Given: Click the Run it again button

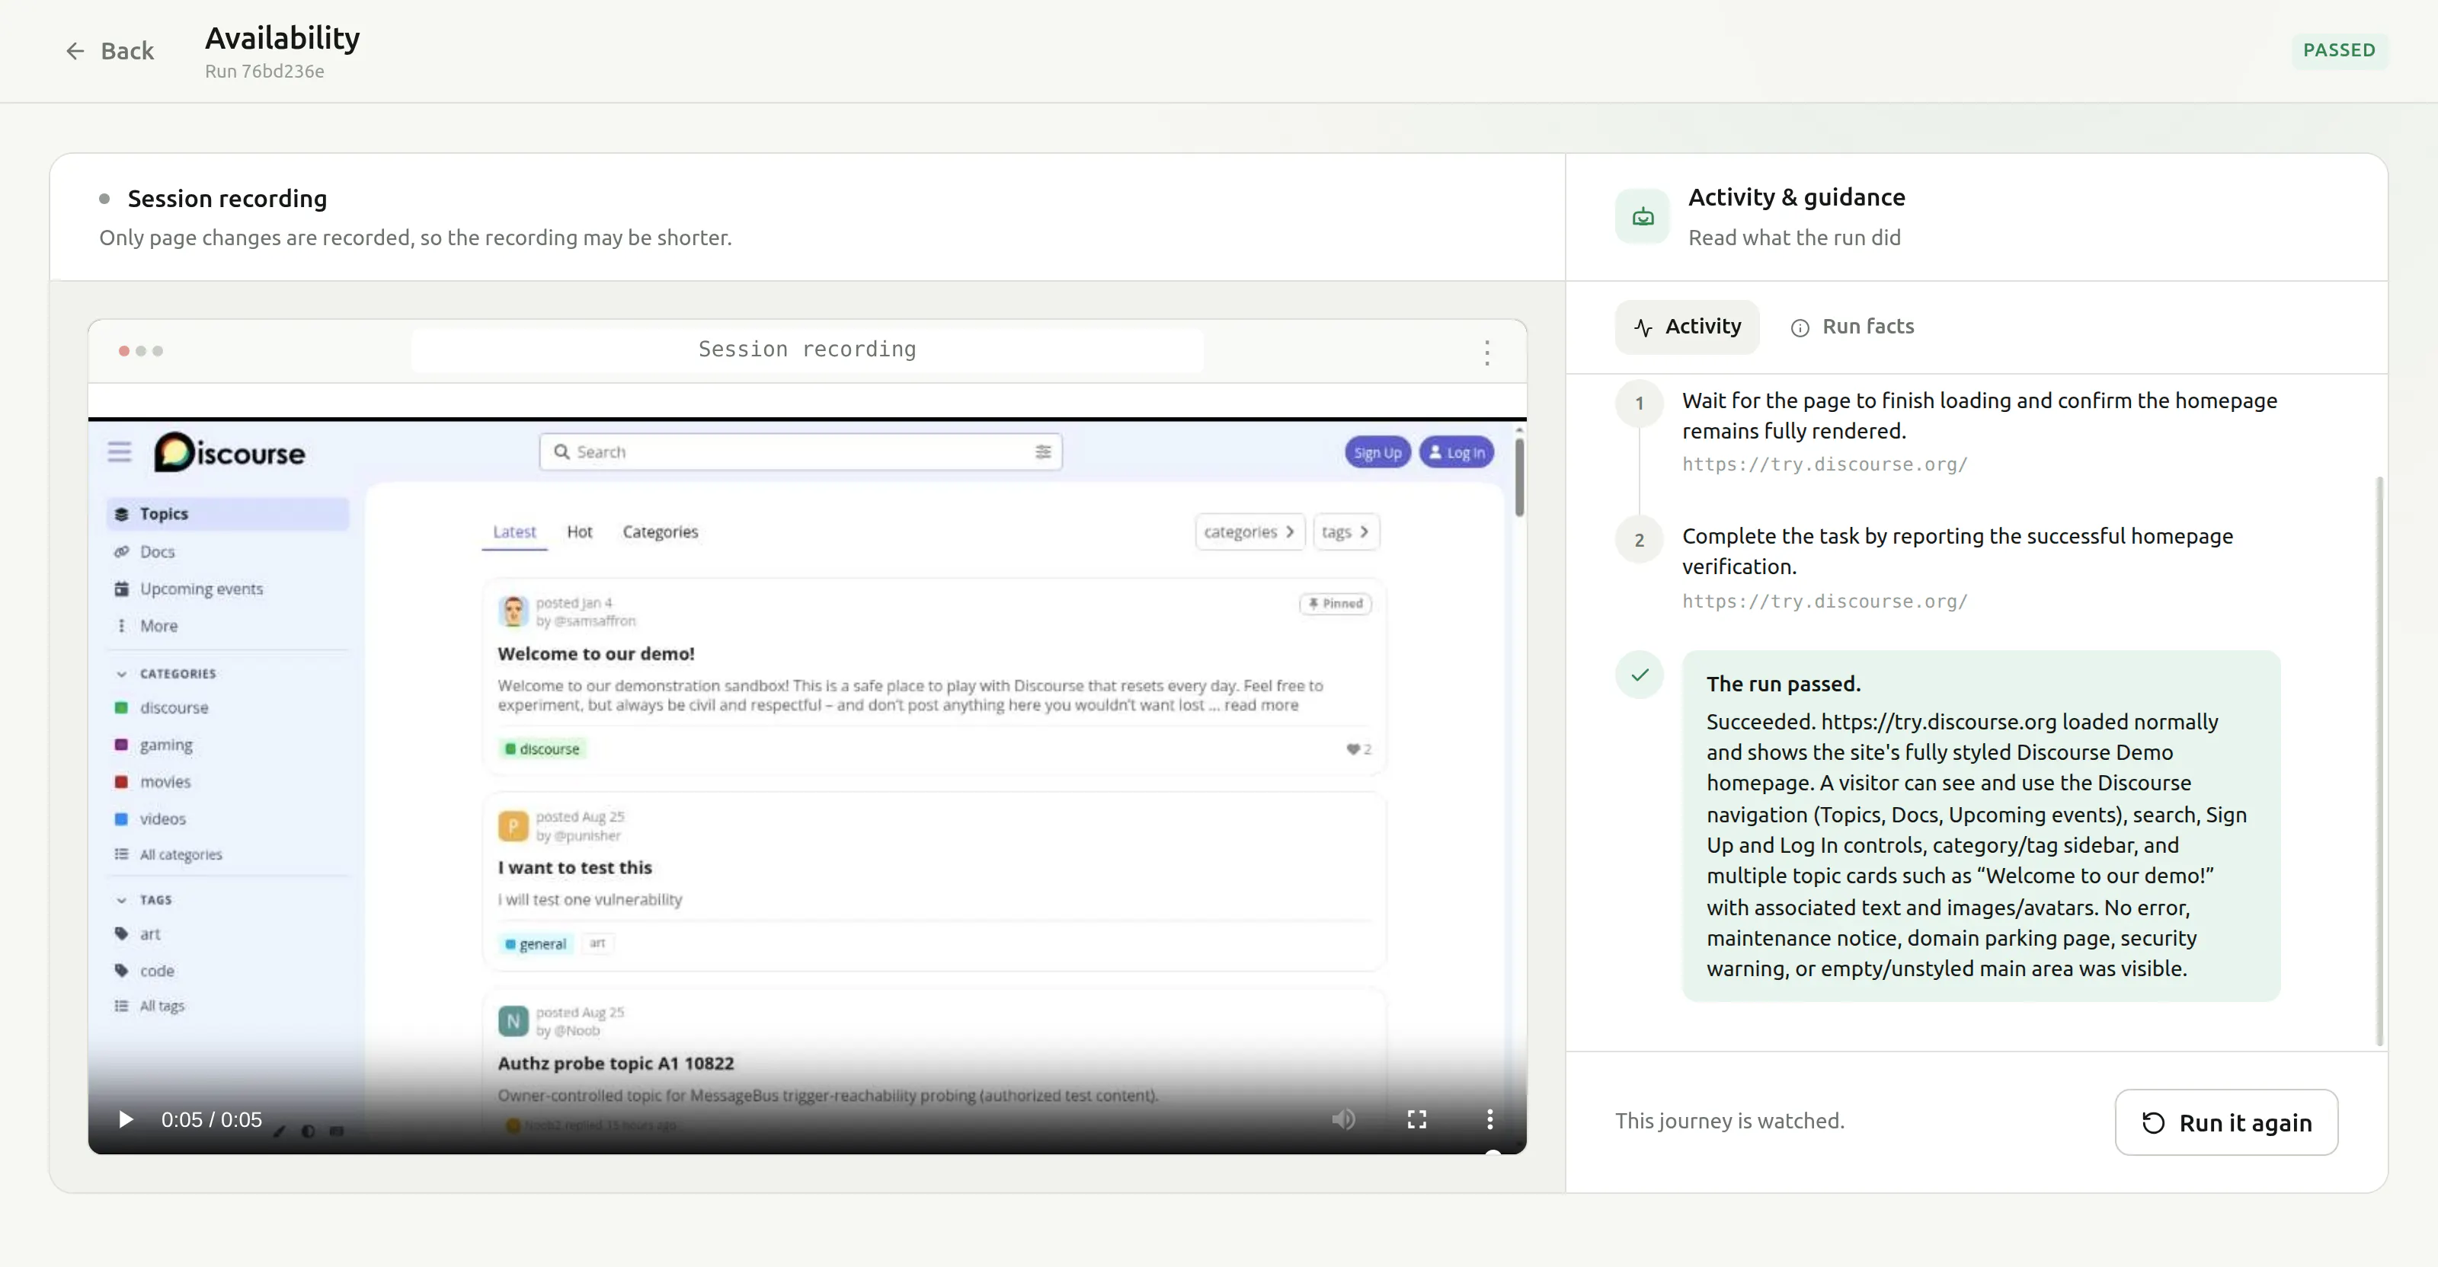Looking at the screenshot, I should point(2226,1122).
